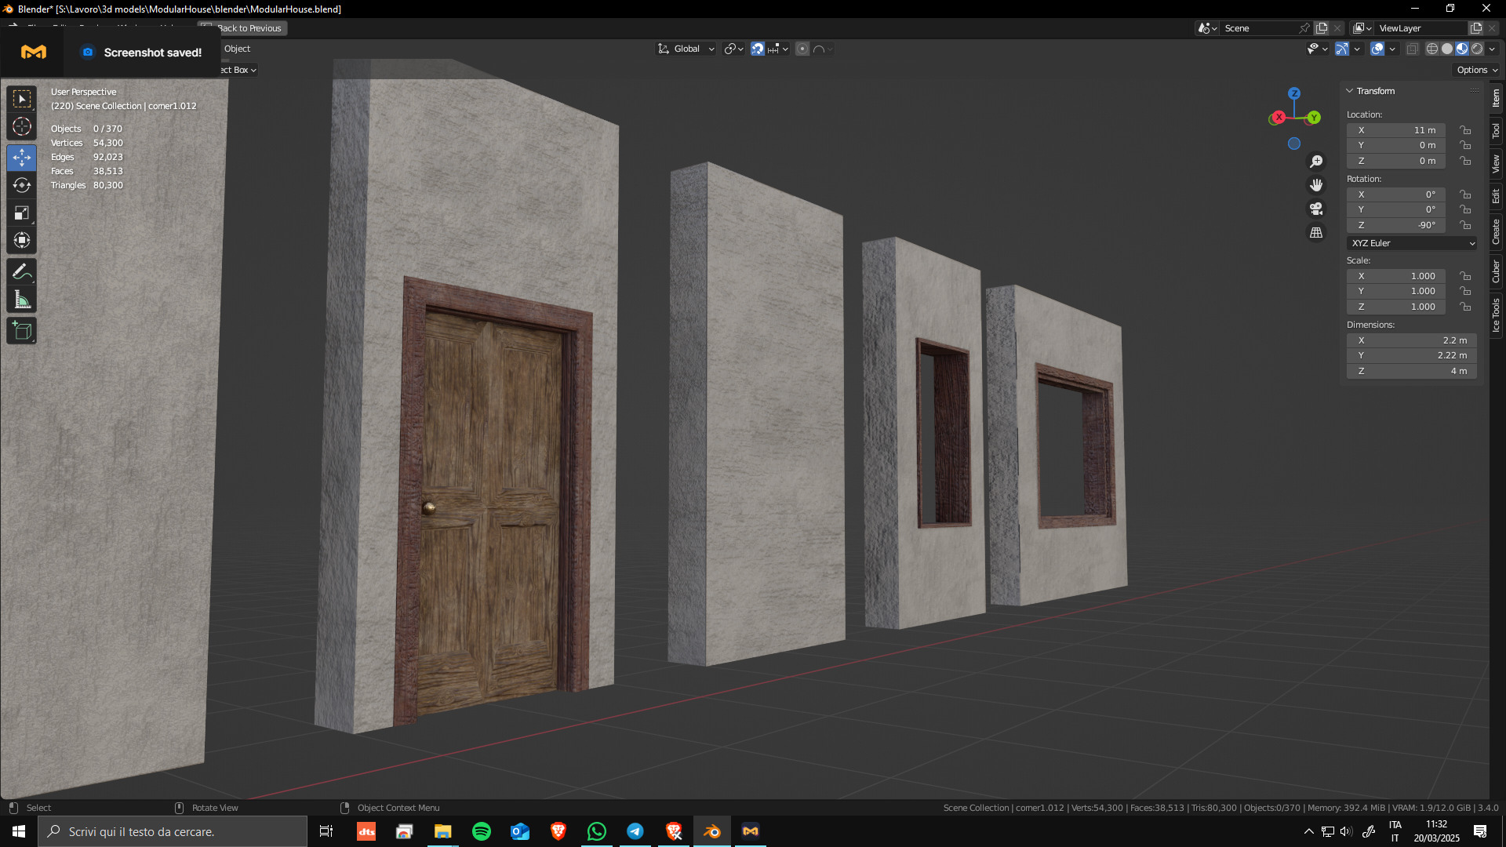
Task: Open the Item sidebar tab
Action: coord(1497,98)
